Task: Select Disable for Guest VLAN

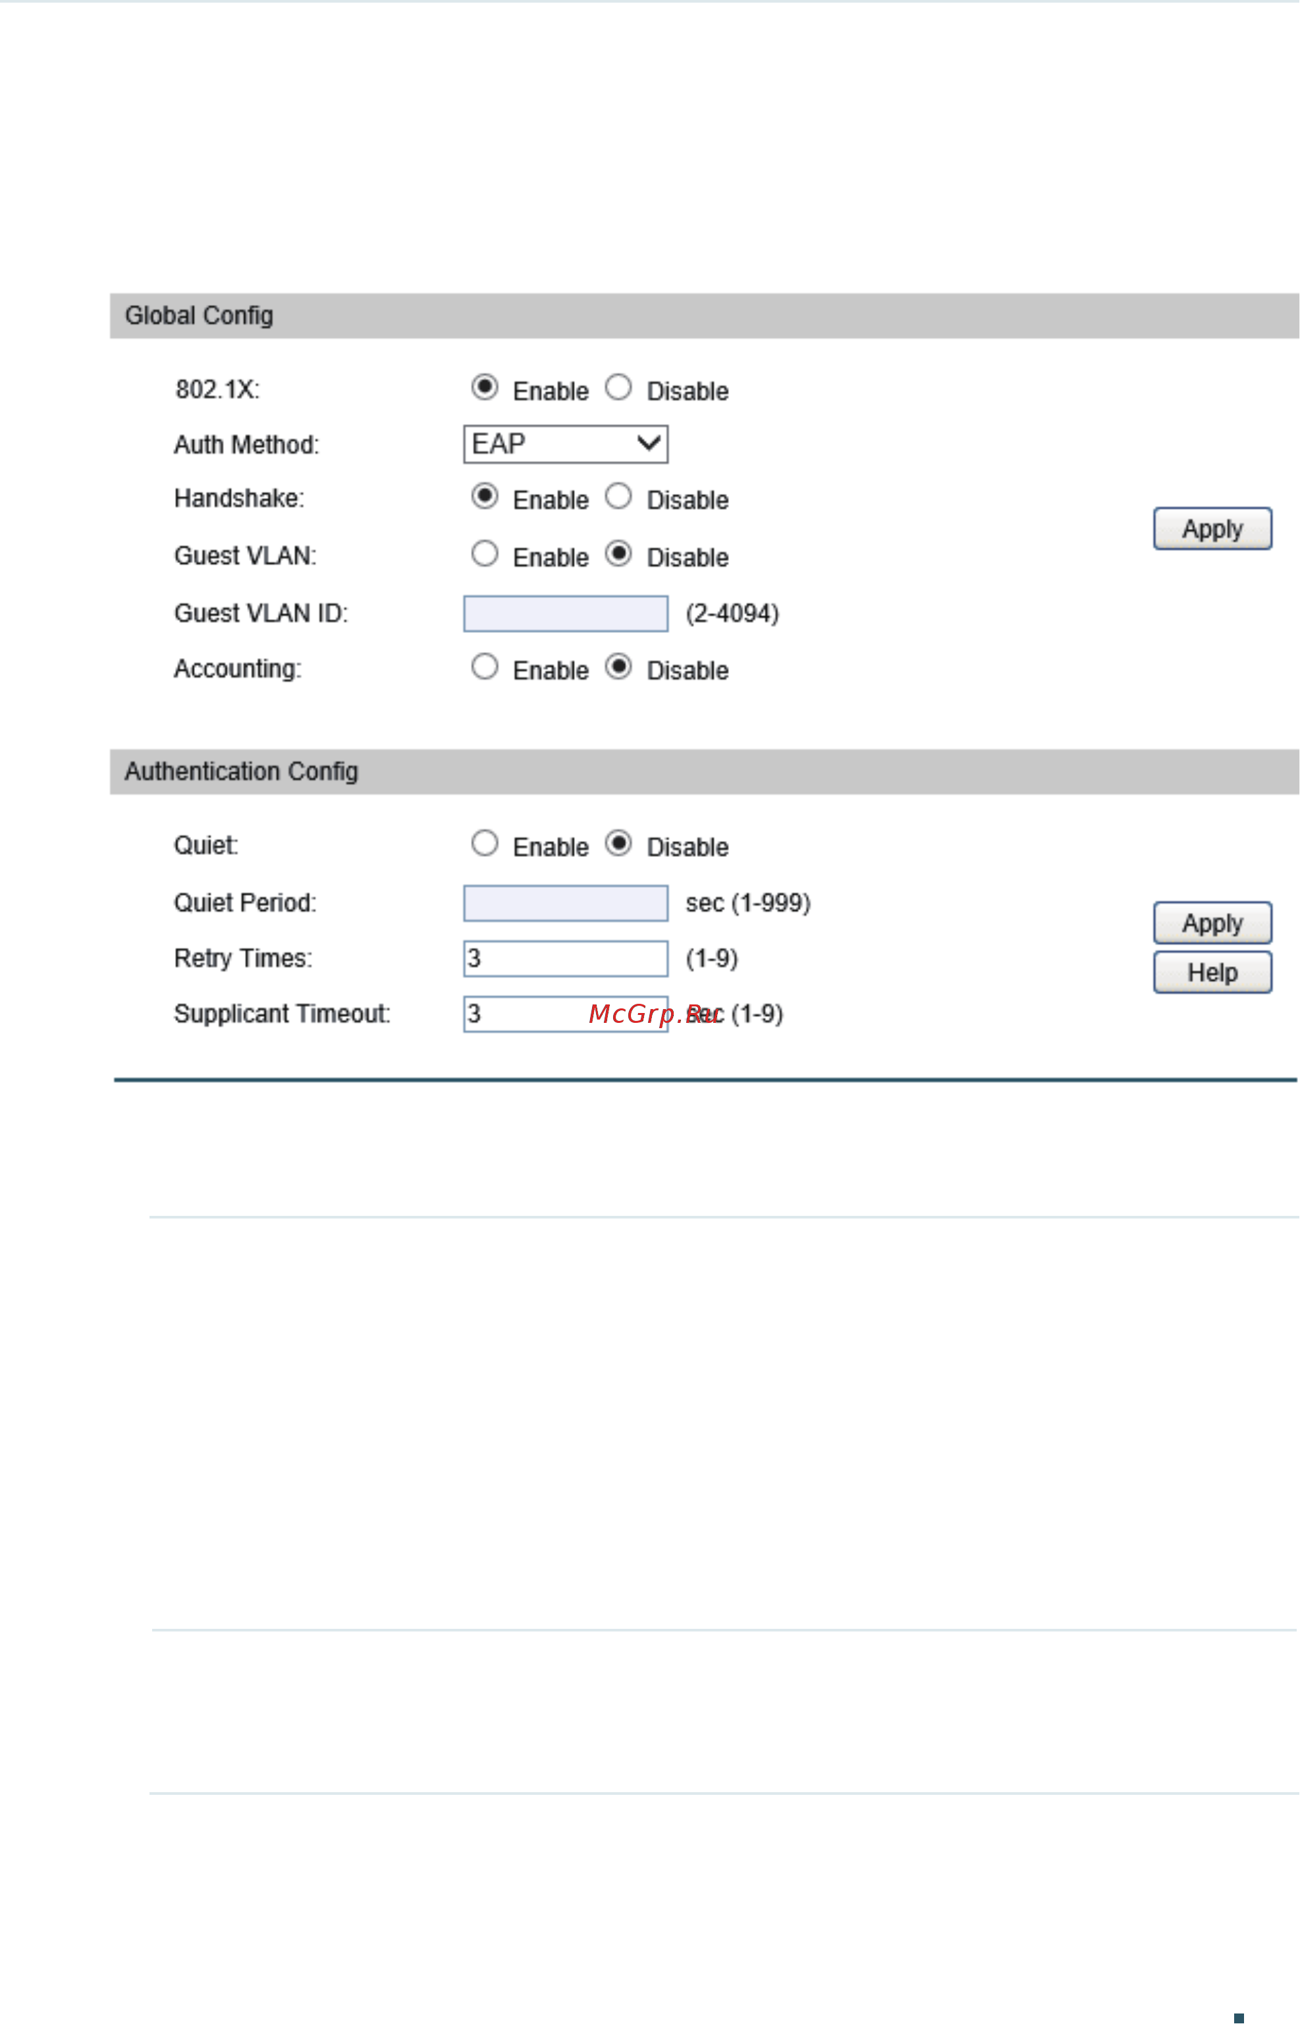Action: tap(619, 554)
